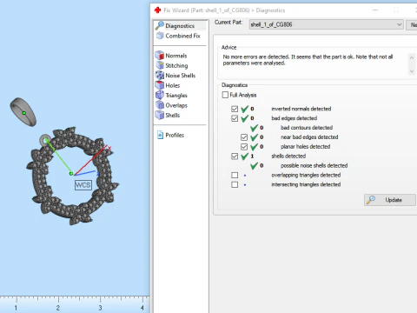417x313 pixels.
Task: Select the circular pendant model in viewport
Action: 72,176
